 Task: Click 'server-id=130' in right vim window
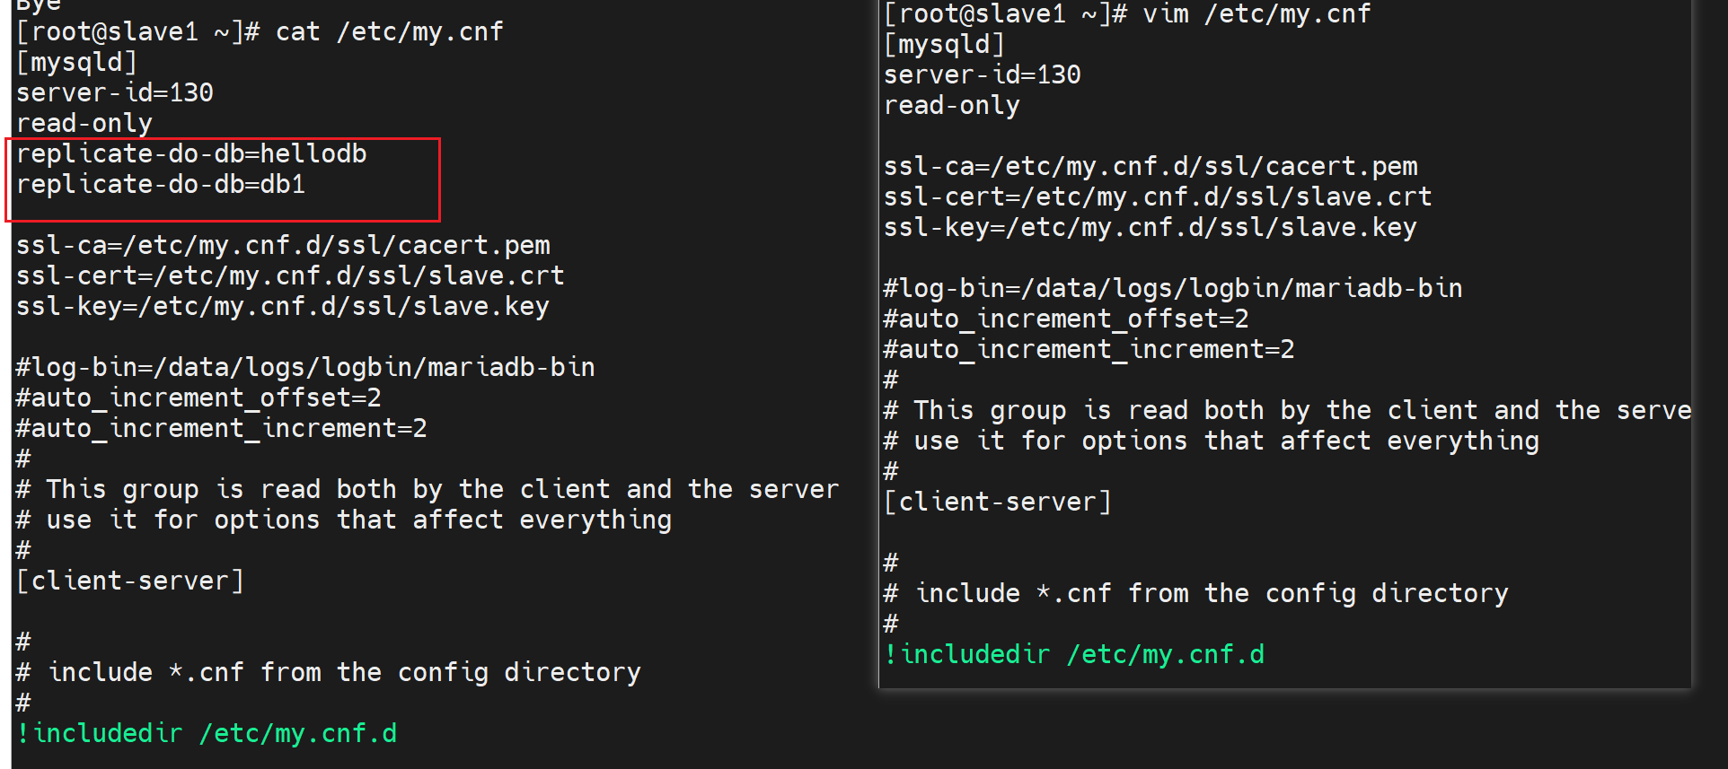[x=983, y=75]
